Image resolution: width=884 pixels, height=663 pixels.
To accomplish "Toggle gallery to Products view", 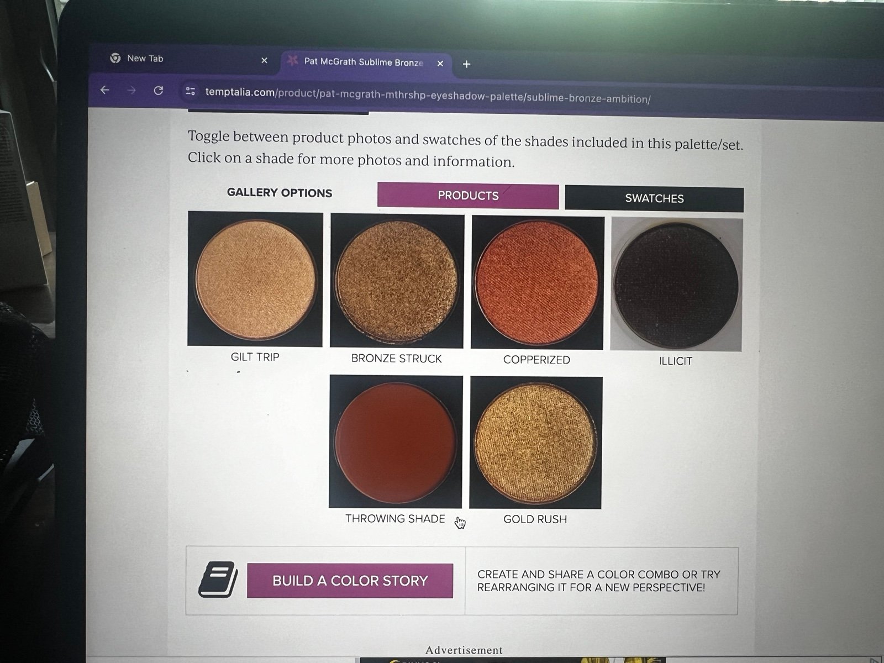I will (x=468, y=196).
